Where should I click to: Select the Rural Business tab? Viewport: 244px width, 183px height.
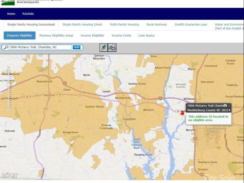coord(157,25)
